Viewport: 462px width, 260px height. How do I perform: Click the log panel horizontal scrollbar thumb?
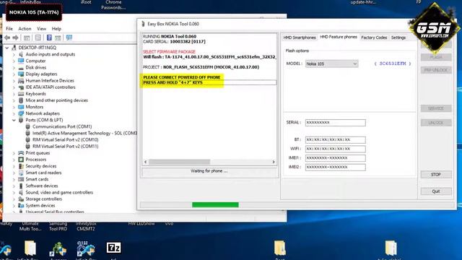tap(180, 162)
